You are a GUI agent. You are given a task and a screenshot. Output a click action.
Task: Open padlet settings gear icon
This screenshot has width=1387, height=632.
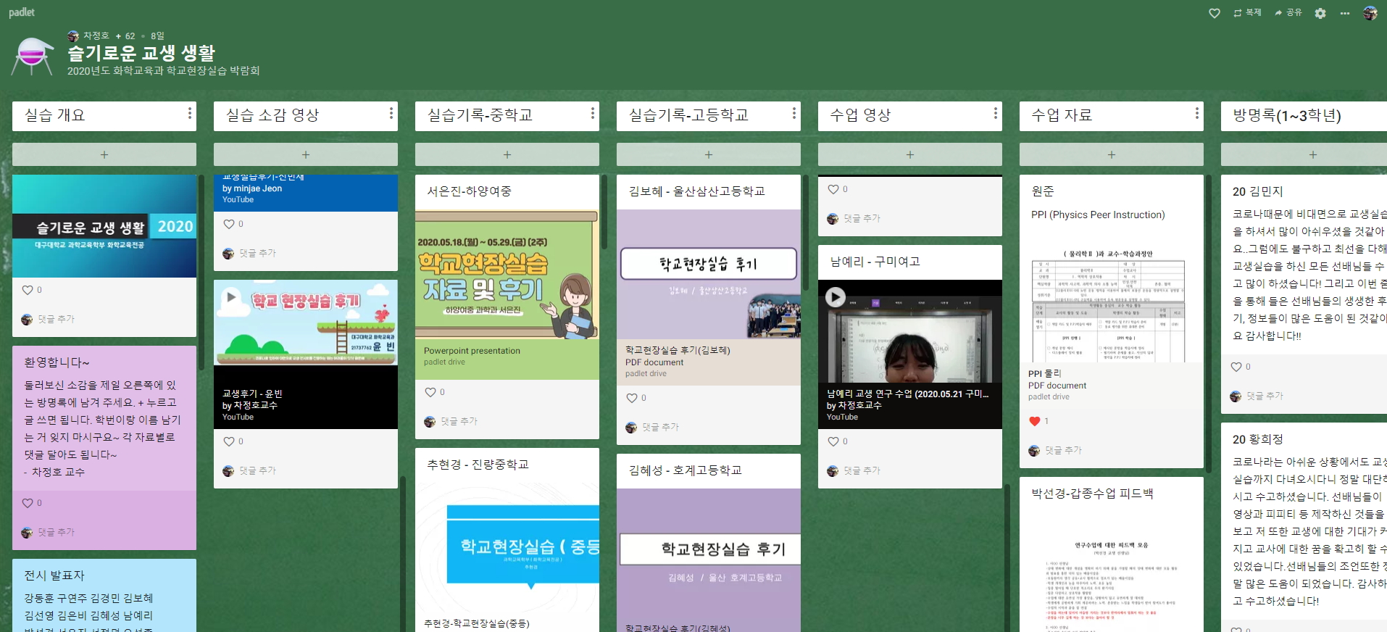tap(1320, 13)
